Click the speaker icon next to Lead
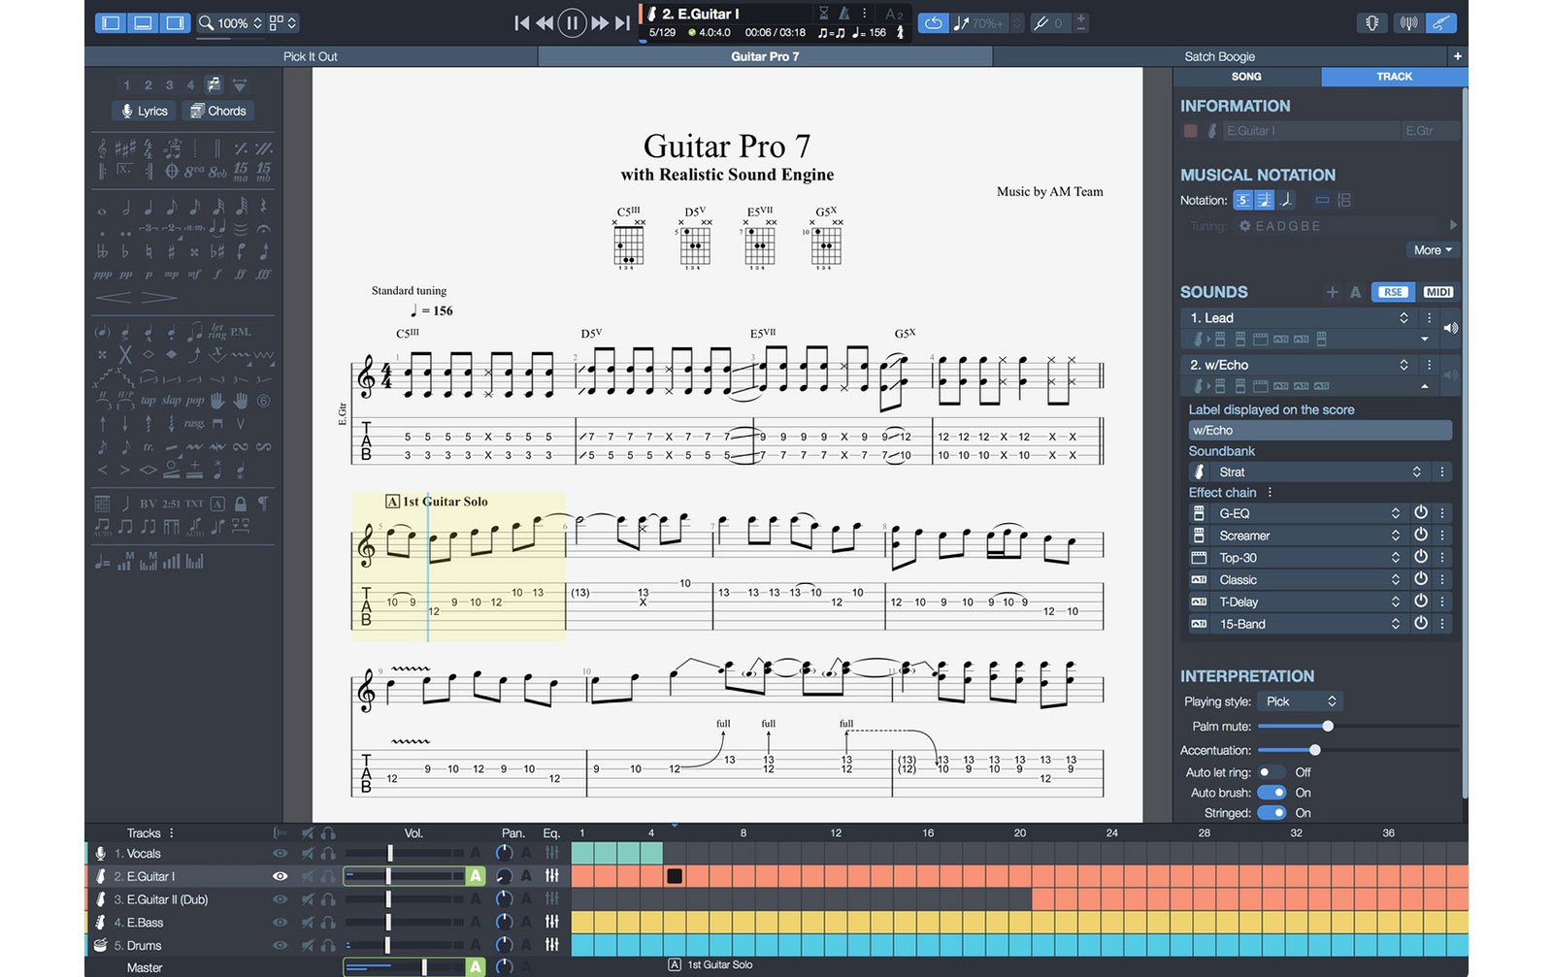 coord(1450,328)
